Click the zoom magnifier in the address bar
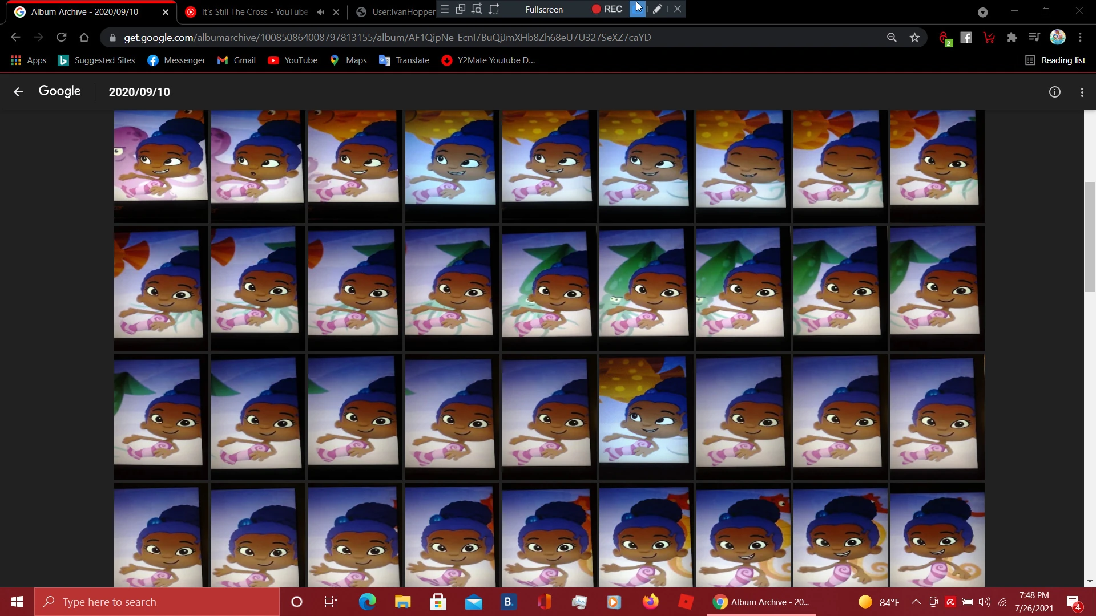The image size is (1096, 616). click(892, 38)
